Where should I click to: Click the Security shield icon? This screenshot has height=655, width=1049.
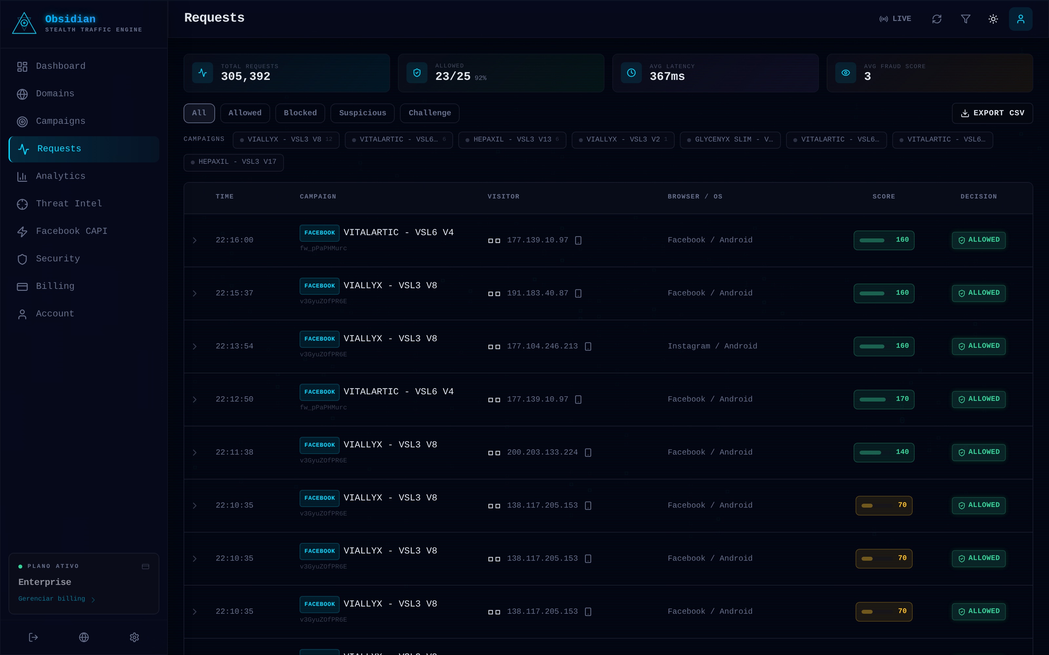[x=22, y=259]
